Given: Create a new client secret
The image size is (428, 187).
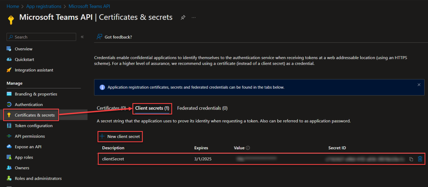Looking at the screenshot, I should click(x=120, y=136).
